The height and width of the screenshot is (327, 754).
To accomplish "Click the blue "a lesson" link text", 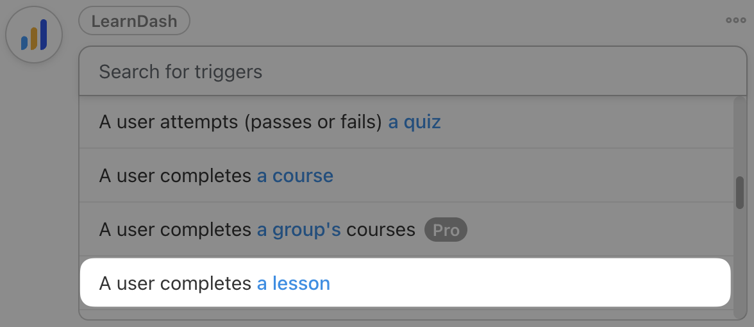I will coord(294,283).
